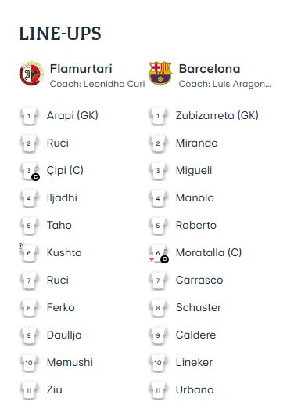Select Zubizarreta (GK) player name
The height and width of the screenshot is (413, 294).
point(217,116)
